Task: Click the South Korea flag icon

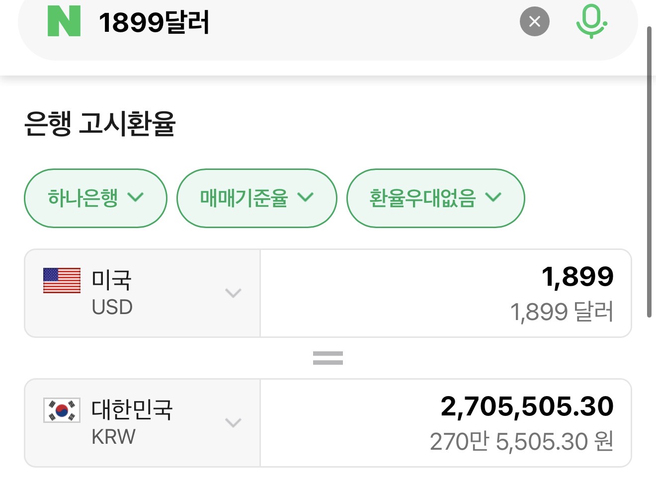Action: pos(62,410)
